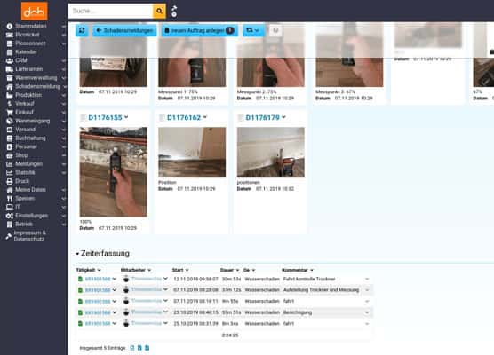Click the total duration 2:24:25
Image resolution: width=494 pixels, height=355 pixels.
pyautogui.click(x=230, y=335)
